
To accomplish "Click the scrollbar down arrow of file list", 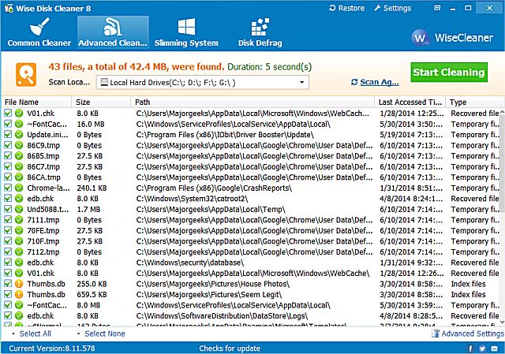I will 502,322.
